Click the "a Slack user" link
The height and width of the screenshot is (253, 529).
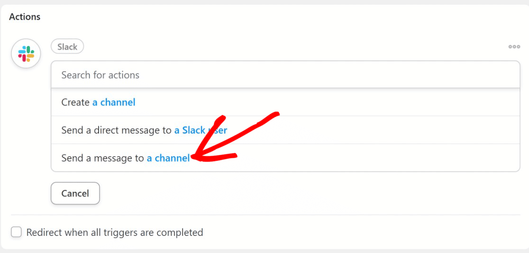201,130
